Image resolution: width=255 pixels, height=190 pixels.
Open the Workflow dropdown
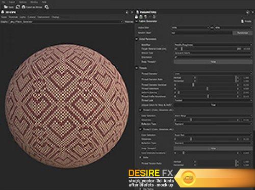tap(213, 45)
